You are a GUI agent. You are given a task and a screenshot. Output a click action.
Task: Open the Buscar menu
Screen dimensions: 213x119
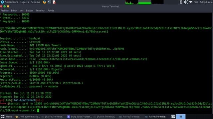coord(30,11)
